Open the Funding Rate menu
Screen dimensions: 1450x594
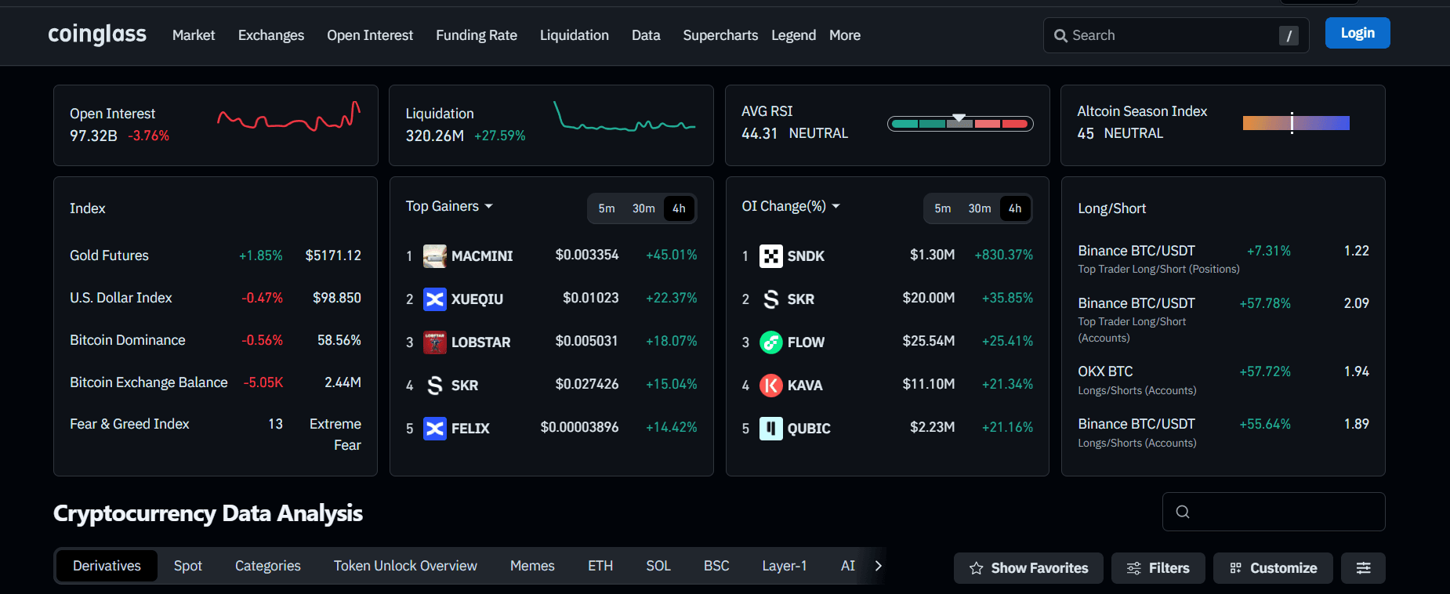(x=476, y=35)
